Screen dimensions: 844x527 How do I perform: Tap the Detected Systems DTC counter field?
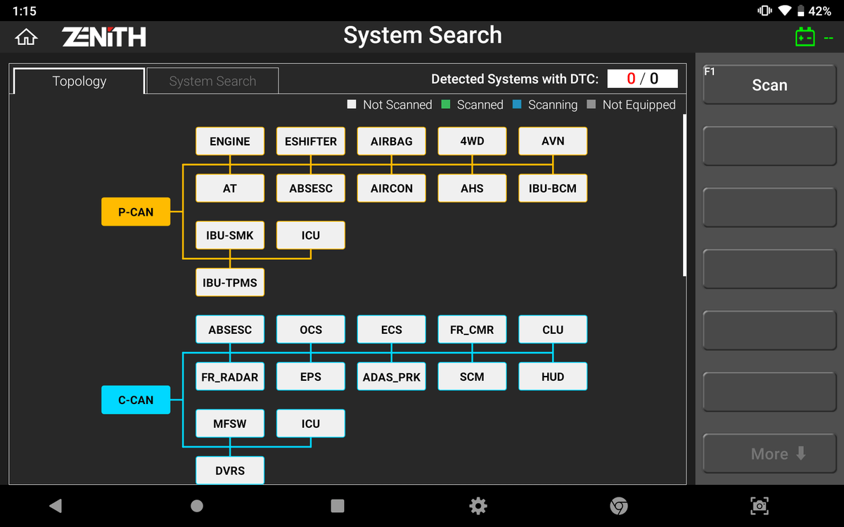click(642, 79)
